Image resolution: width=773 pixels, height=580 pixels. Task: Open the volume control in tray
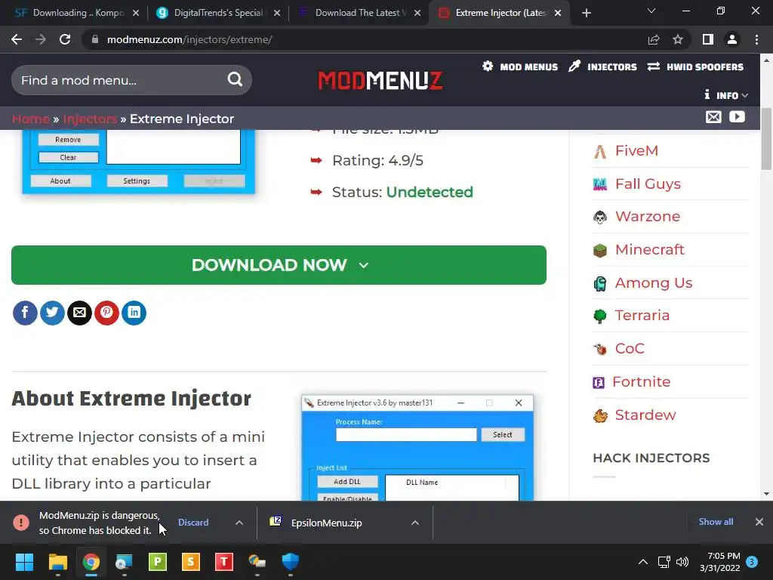pos(682,562)
